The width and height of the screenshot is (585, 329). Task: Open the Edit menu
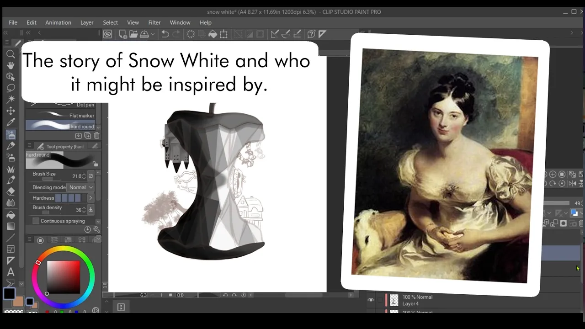[32, 22]
